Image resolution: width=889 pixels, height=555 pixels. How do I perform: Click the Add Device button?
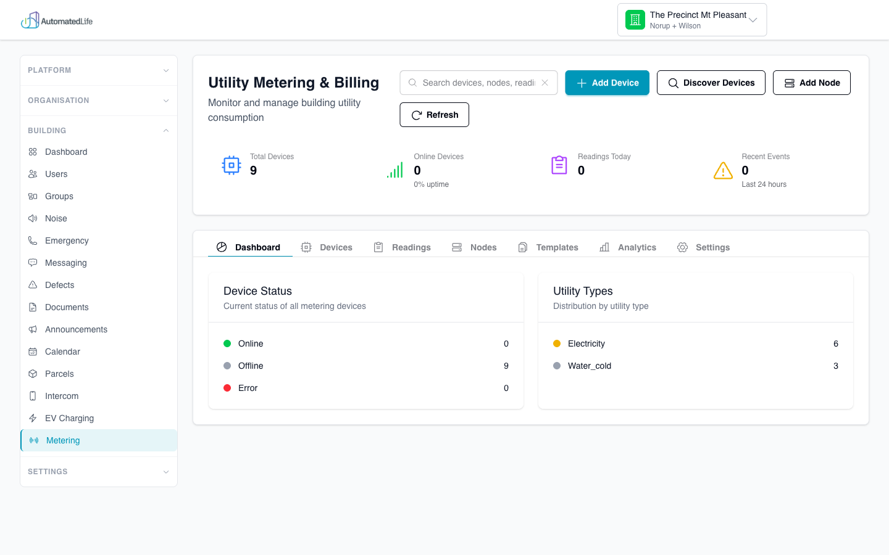point(607,82)
